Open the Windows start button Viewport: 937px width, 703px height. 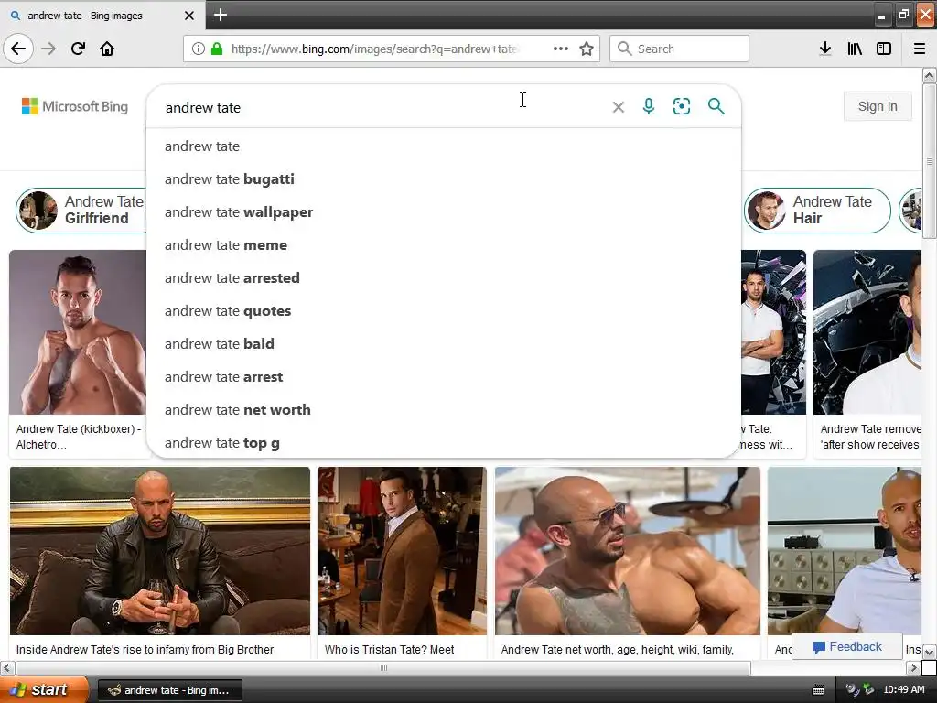point(44,689)
